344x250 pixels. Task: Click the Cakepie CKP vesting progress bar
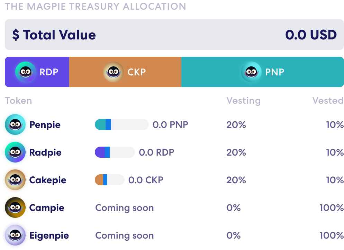pyautogui.click(x=109, y=180)
